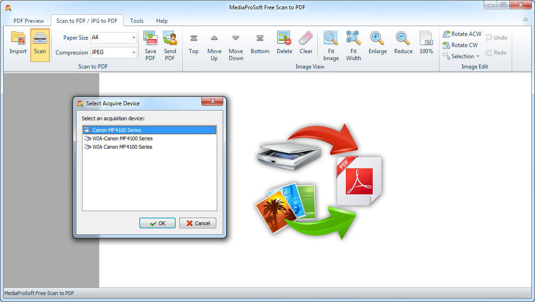This screenshot has height=302, width=535.
Task: Cancel the Select Acquire Device dialog
Action: tap(198, 223)
